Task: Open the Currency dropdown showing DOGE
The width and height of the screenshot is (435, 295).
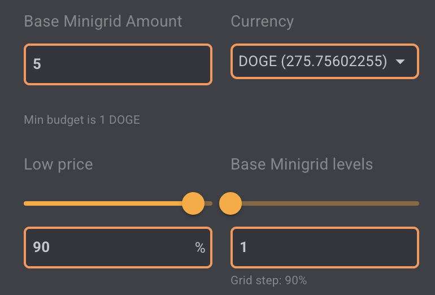Action: [x=324, y=62]
